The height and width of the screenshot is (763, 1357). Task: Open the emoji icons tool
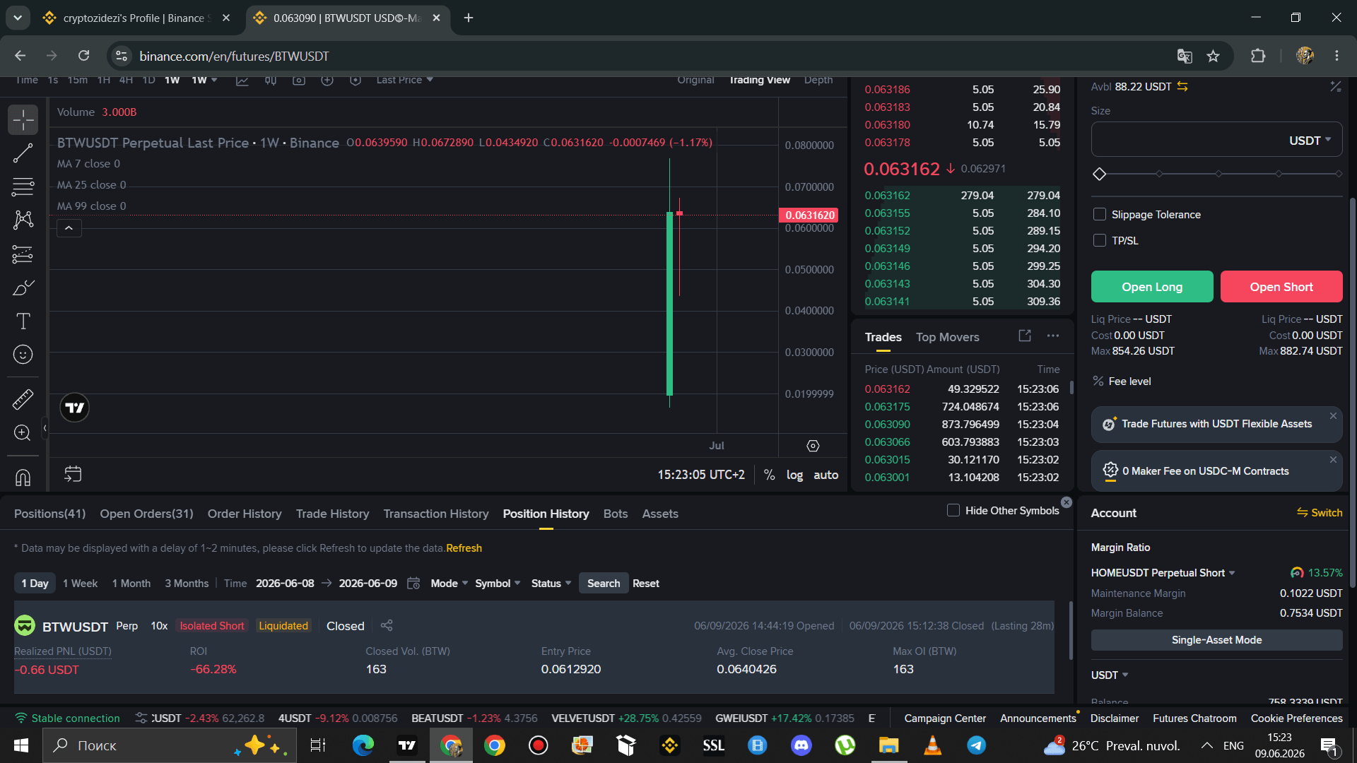click(23, 354)
